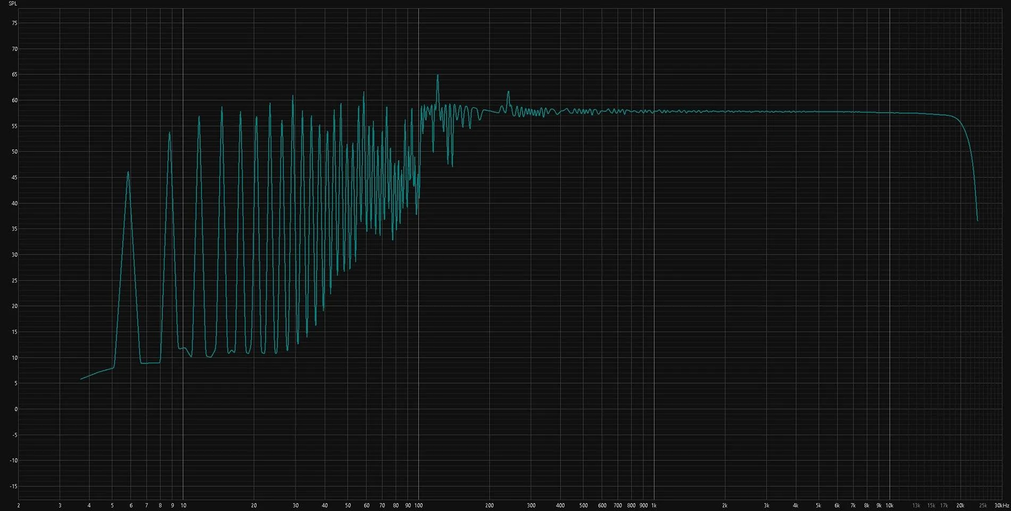Image resolution: width=1011 pixels, height=511 pixels.
Task: Select the 600 Hz frequency axis label
Action: coord(602,506)
